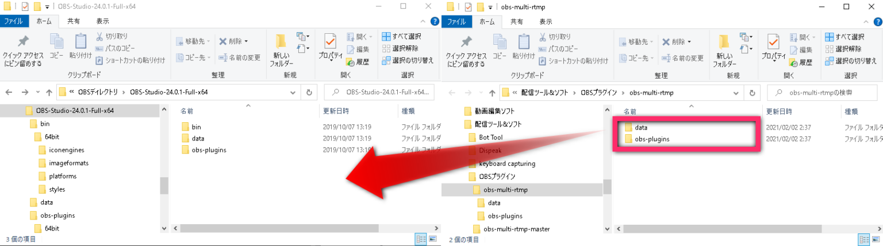Switch to details view in obs-multi-rtmp window
883x246 pixels.
864,239
